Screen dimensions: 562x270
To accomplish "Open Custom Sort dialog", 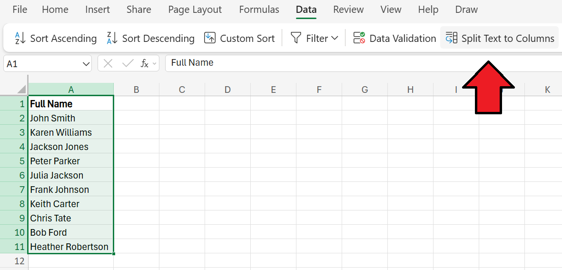I will tap(239, 38).
